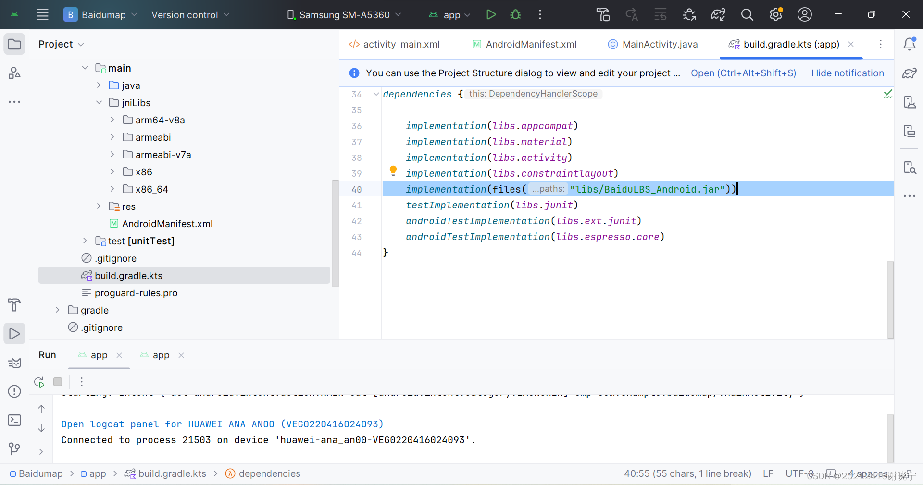This screenshot has width=923, height=485.
Task: Select proguard-rules.pro in project tree
Action: click(x=129, y=292)
